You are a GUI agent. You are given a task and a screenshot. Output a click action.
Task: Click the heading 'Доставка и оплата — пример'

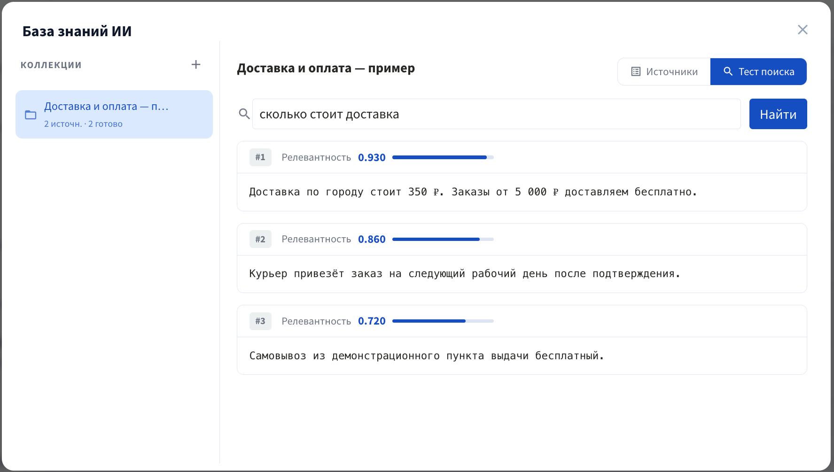click(x=326, y=68)
